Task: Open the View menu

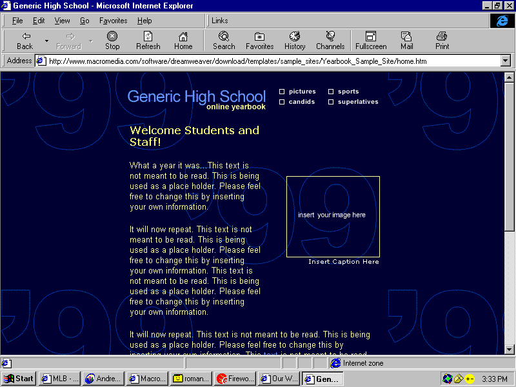Action: point(62,21)
